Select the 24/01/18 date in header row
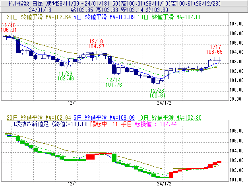Viewport: 248px width, 189px height. 40,10
